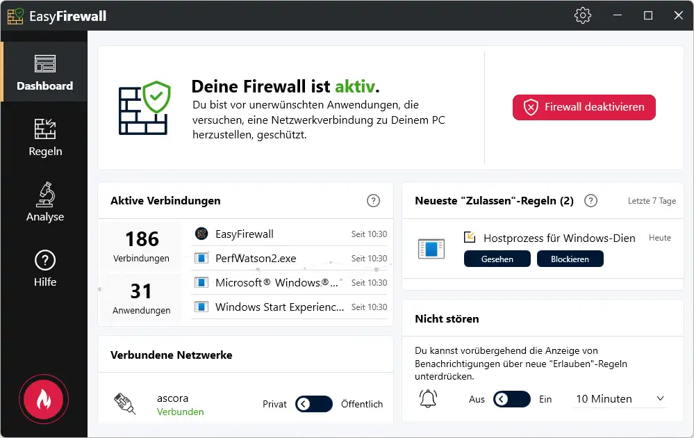694x438 pixels.
Task: Click the red flame button in sidebar
Action: [44, 399]
